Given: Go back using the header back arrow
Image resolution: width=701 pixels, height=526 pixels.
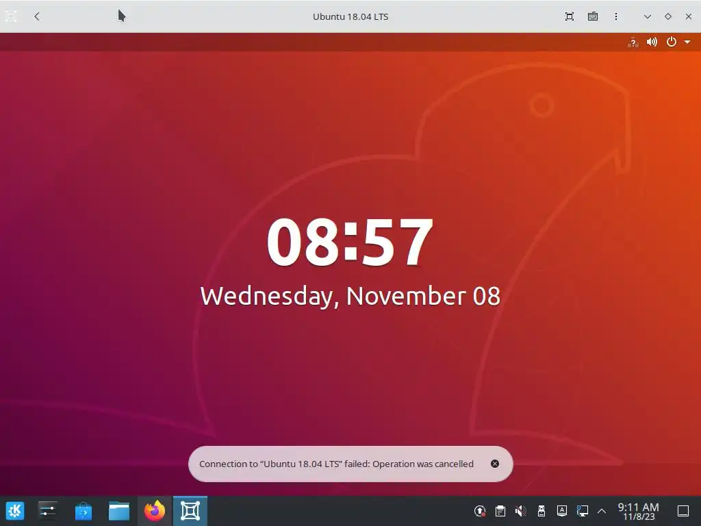Looking at the screenshot, I should point(37,16).
